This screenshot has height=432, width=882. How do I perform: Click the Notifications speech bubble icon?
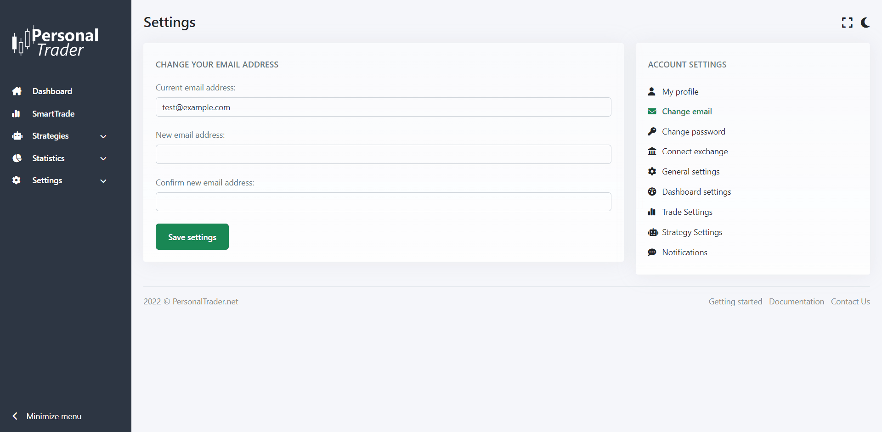pyautogui.click(x=652, y=252)
